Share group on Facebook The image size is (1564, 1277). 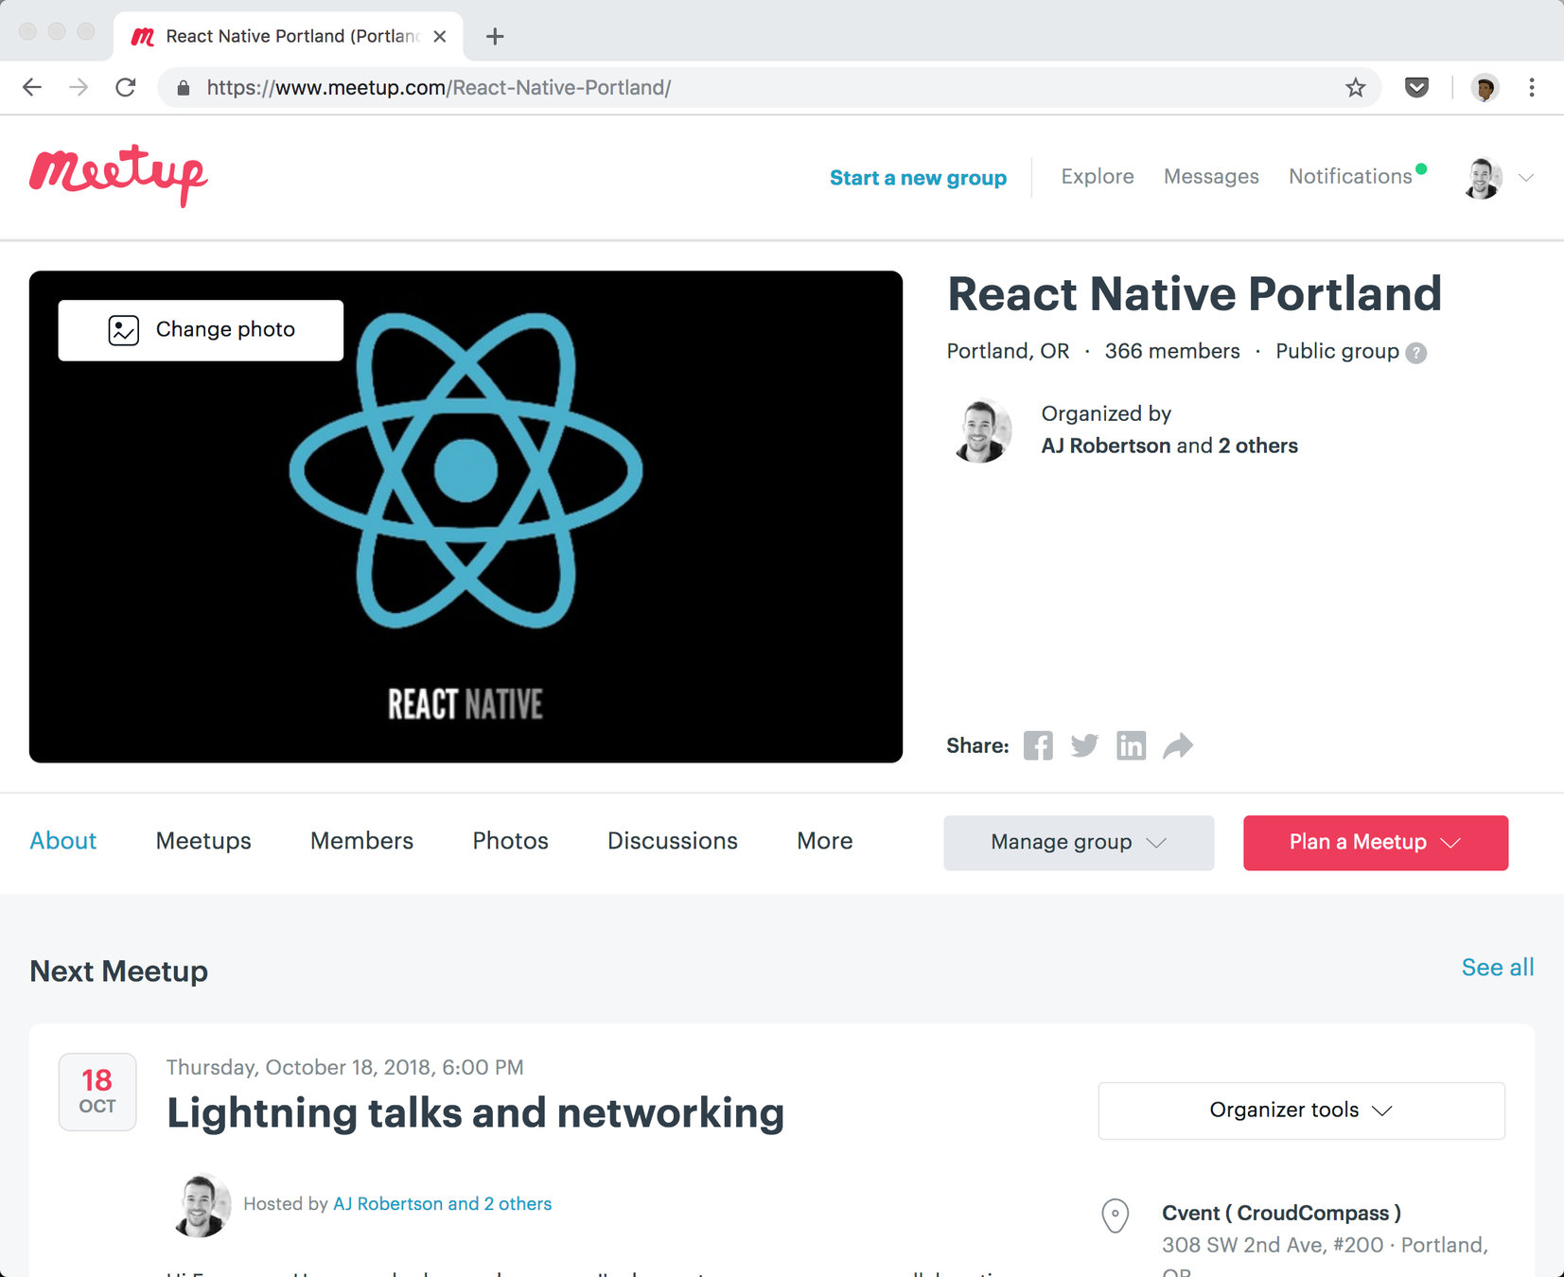pos(1038,745)
